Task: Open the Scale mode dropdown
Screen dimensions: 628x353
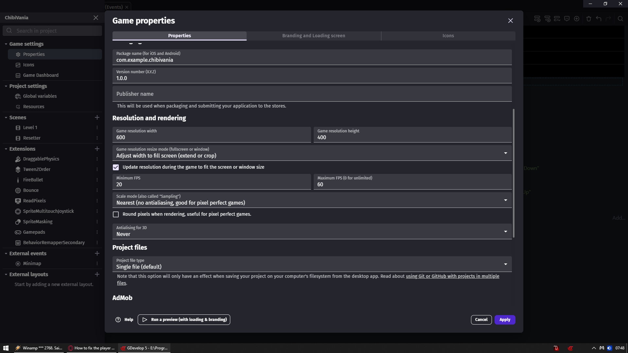Action: [505, 200]
